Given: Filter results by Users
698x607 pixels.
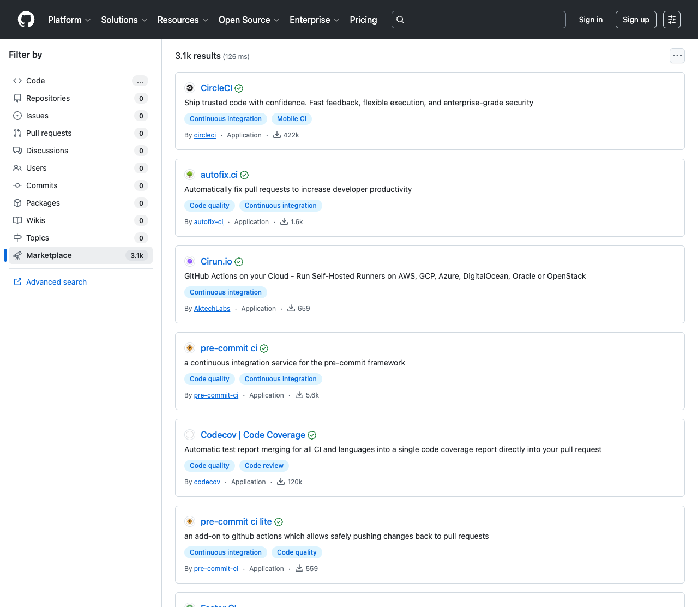Looking at the screenshot, I should tap(81, 168).
